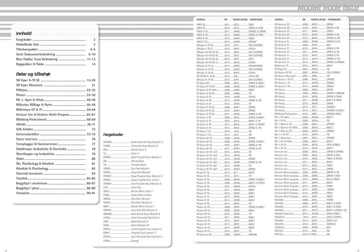The image size is (364, 252).
Task: Select the 'Tennplugger & Variatorreimer' entry
Action: (56, 144)
